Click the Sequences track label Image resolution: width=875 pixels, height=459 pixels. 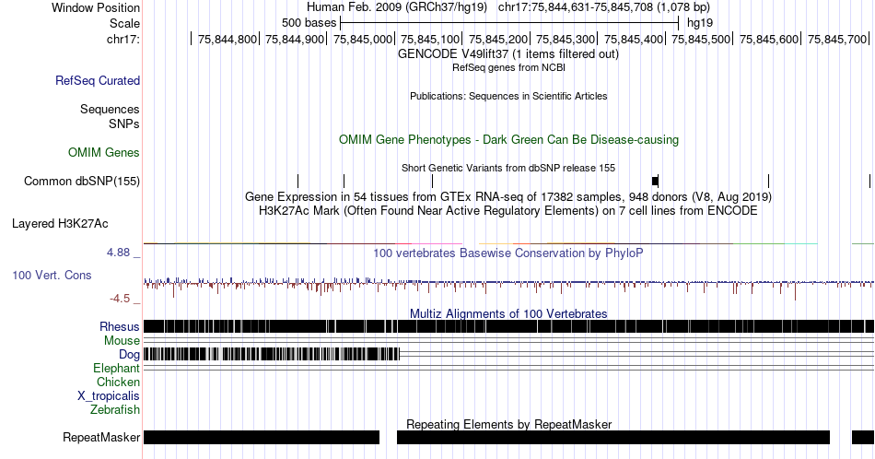click(x=110, y=109)
